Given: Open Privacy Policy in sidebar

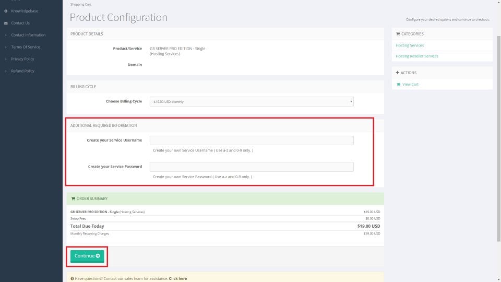Looking at the screenshot, I should click(x=22, y=59).
